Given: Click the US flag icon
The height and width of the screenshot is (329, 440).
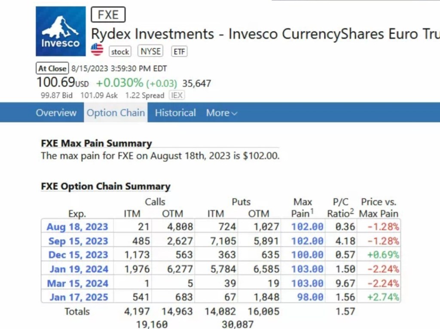Looking at the screenshot, I should click(97, 50).
